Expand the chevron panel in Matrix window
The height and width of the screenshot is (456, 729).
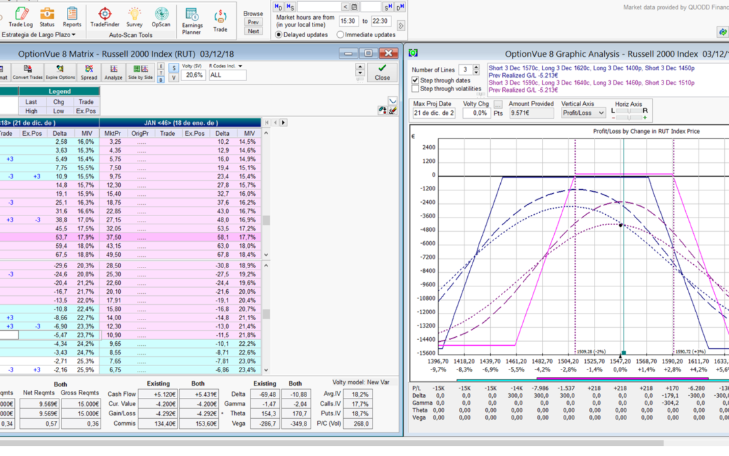coord(393,101)
